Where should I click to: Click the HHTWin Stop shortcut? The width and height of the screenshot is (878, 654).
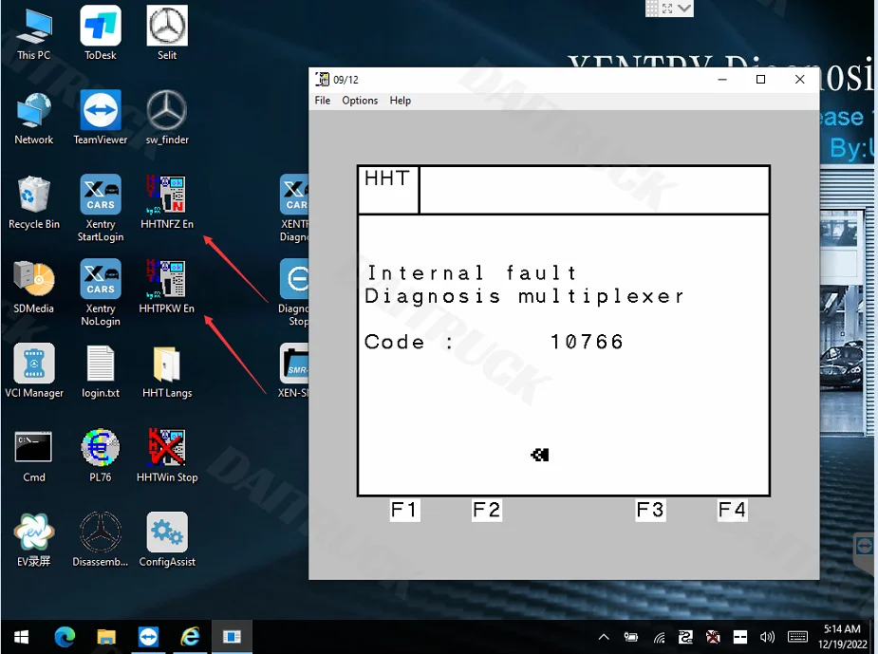167,457
